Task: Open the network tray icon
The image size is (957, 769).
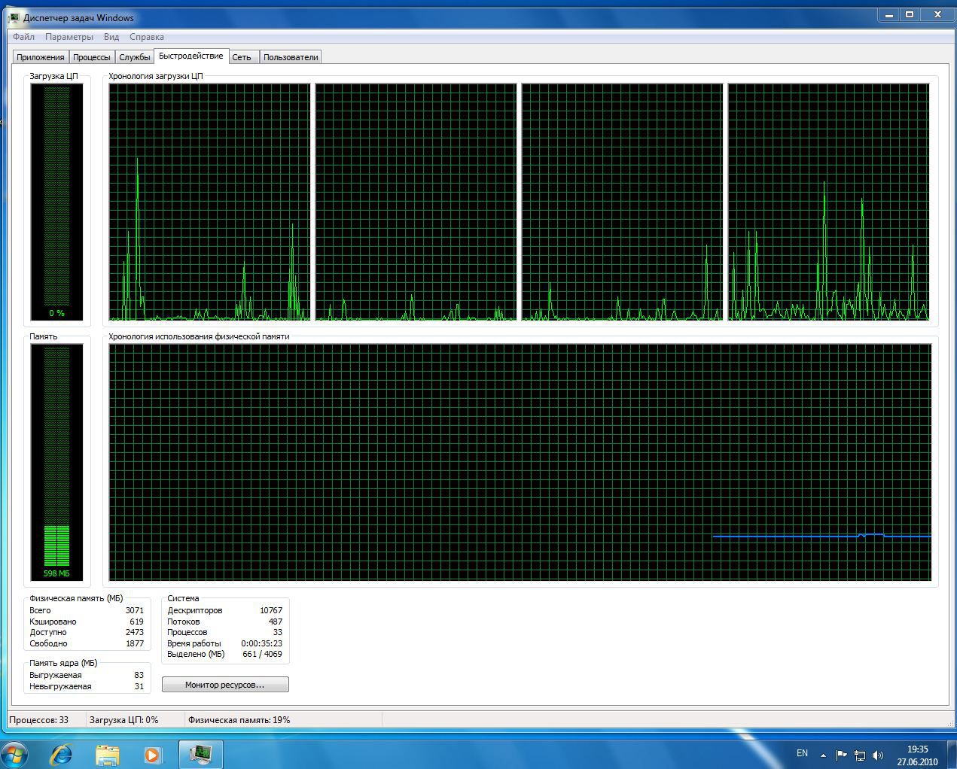Action: pos(859,755)
